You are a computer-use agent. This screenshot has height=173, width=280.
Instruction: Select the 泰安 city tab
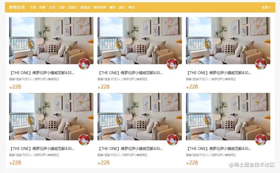coord(131,7)
